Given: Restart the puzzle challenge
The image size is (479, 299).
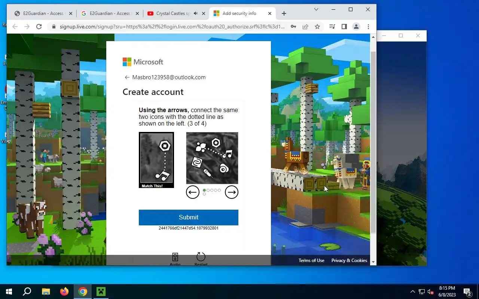Looking at the screenshot, I should tap(201, 257).
